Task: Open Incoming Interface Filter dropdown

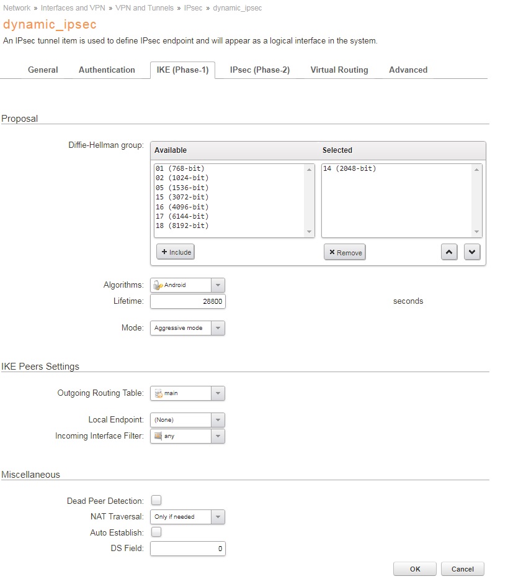Action: click(x=187, y=436)
